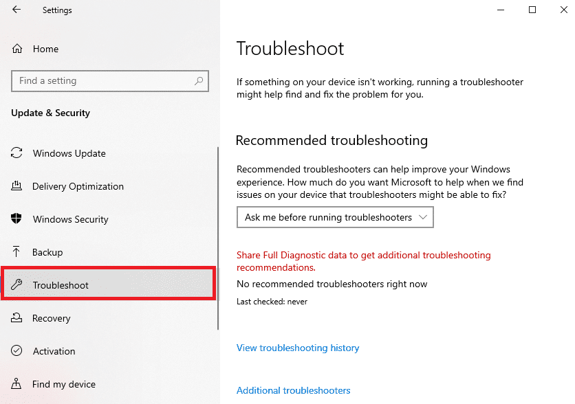Go to the Recovery section

[x=51, y=318]
